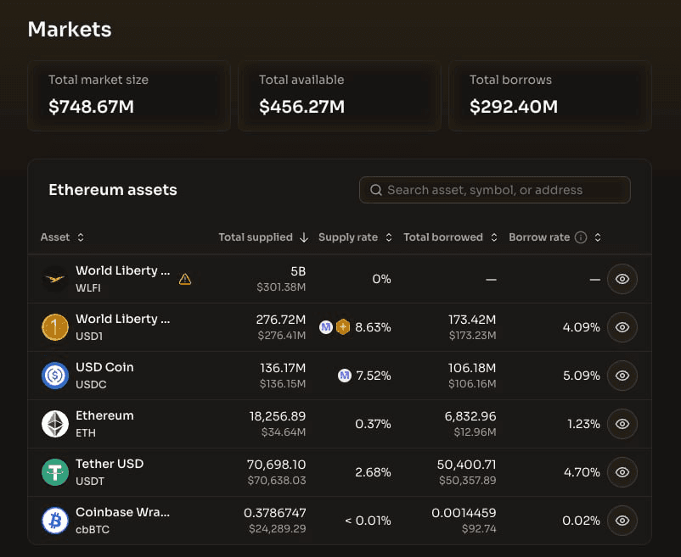Click the 5B supplied value for WLFI
This screenshot has width=681, height=557.
tap(298, 271)
